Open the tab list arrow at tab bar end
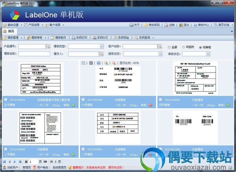236x172 pixels. pos(232,32)
